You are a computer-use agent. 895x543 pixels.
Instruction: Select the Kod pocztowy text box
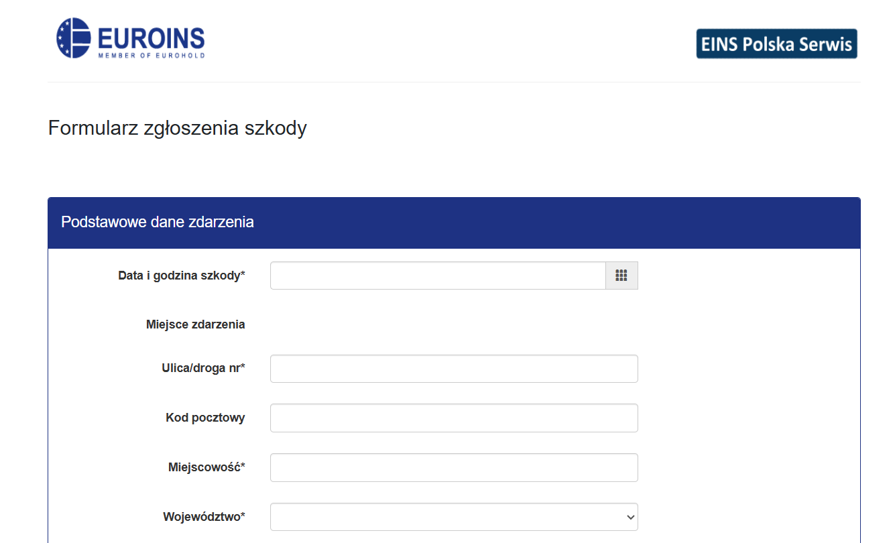pyautogui.click(x=454, y=418)
